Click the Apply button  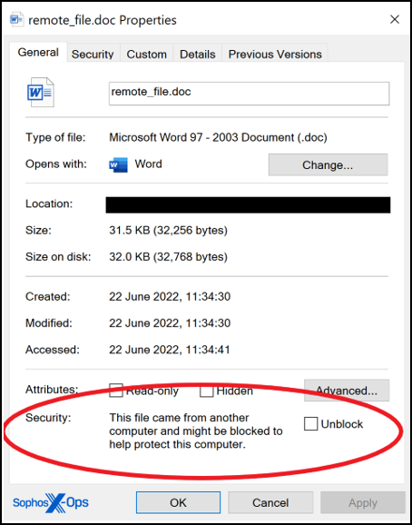pos(363,502)
